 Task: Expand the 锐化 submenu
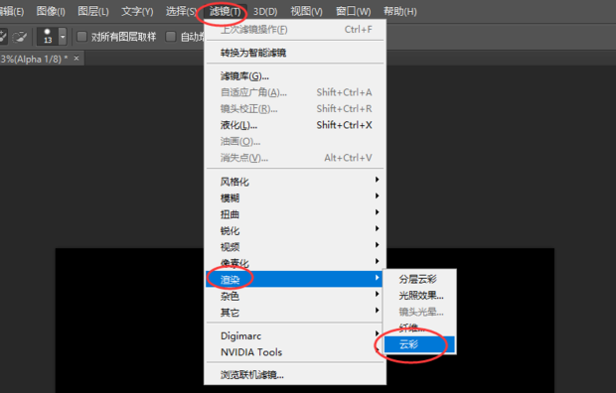coord(295,231)
